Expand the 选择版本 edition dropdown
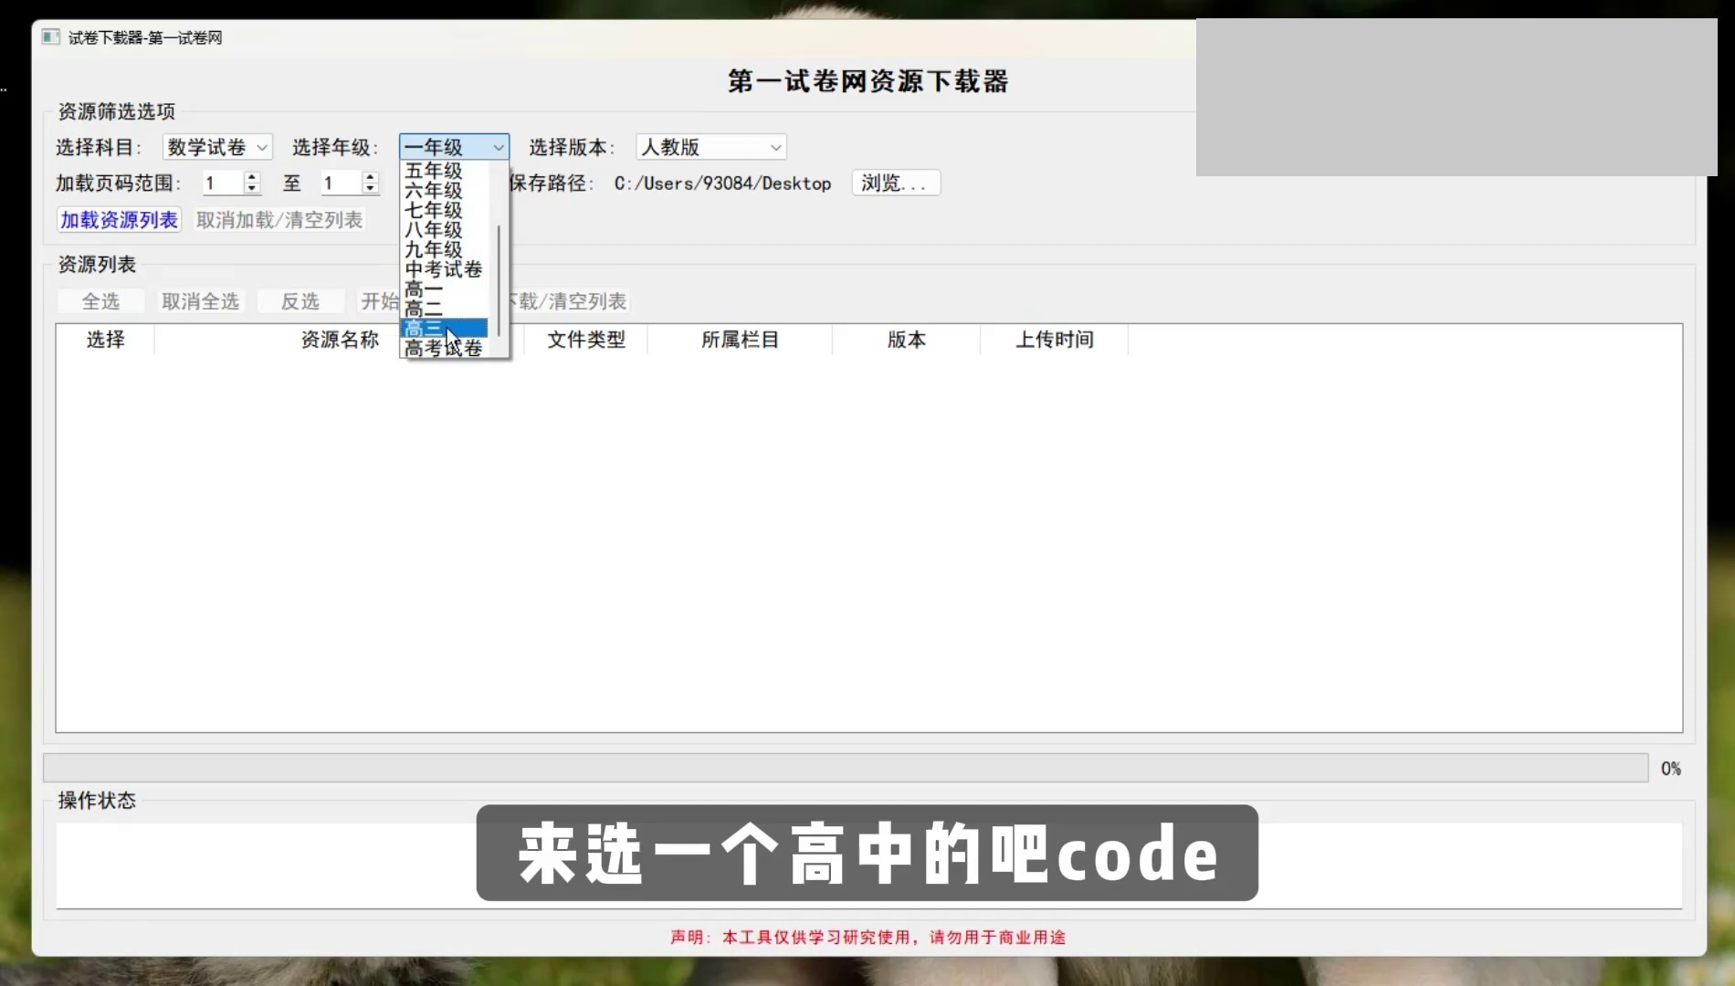 710,147
